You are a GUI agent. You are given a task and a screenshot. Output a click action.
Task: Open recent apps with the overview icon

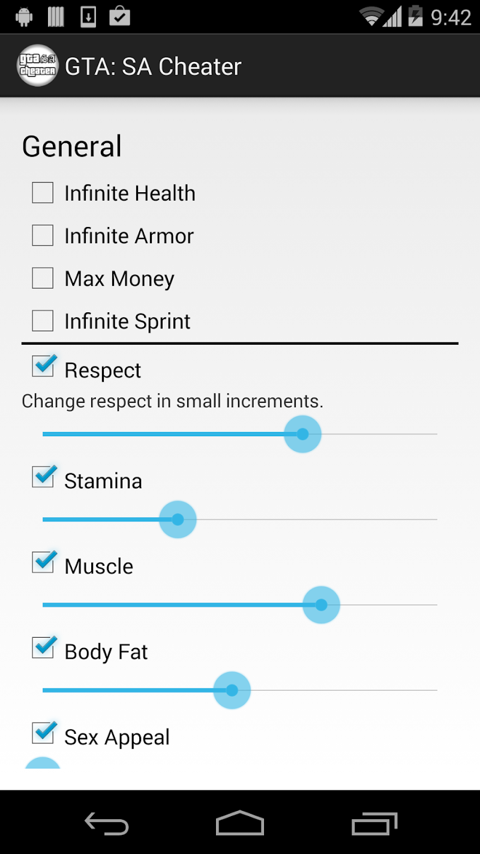pyautogui.click(x=374, y=823)
